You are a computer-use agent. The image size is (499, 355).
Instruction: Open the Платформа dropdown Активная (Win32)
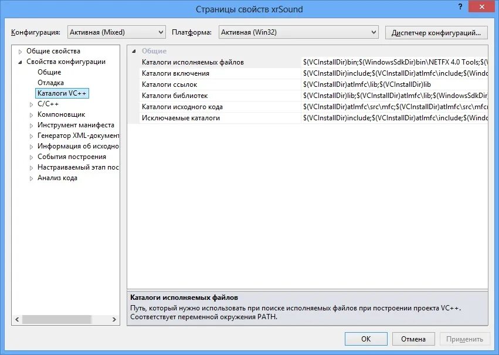298,32
